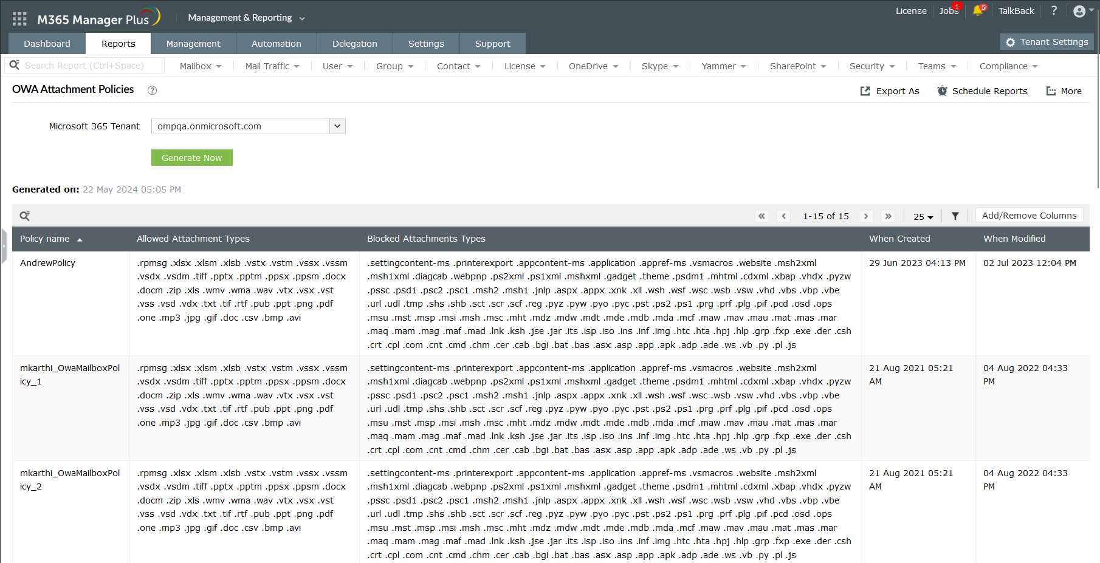Screen dimensions: 1100x563
Task: Switch to the Reports tab
Action: tap(119, 44)
